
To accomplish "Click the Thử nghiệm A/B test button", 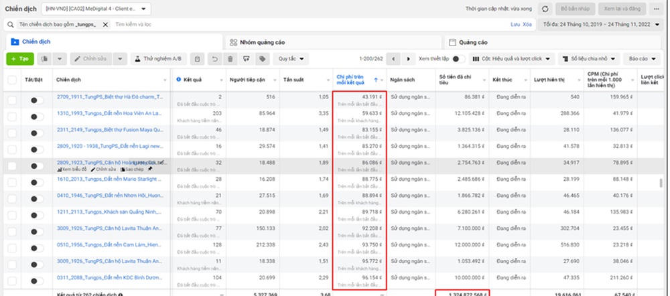I will click(158, 59).
